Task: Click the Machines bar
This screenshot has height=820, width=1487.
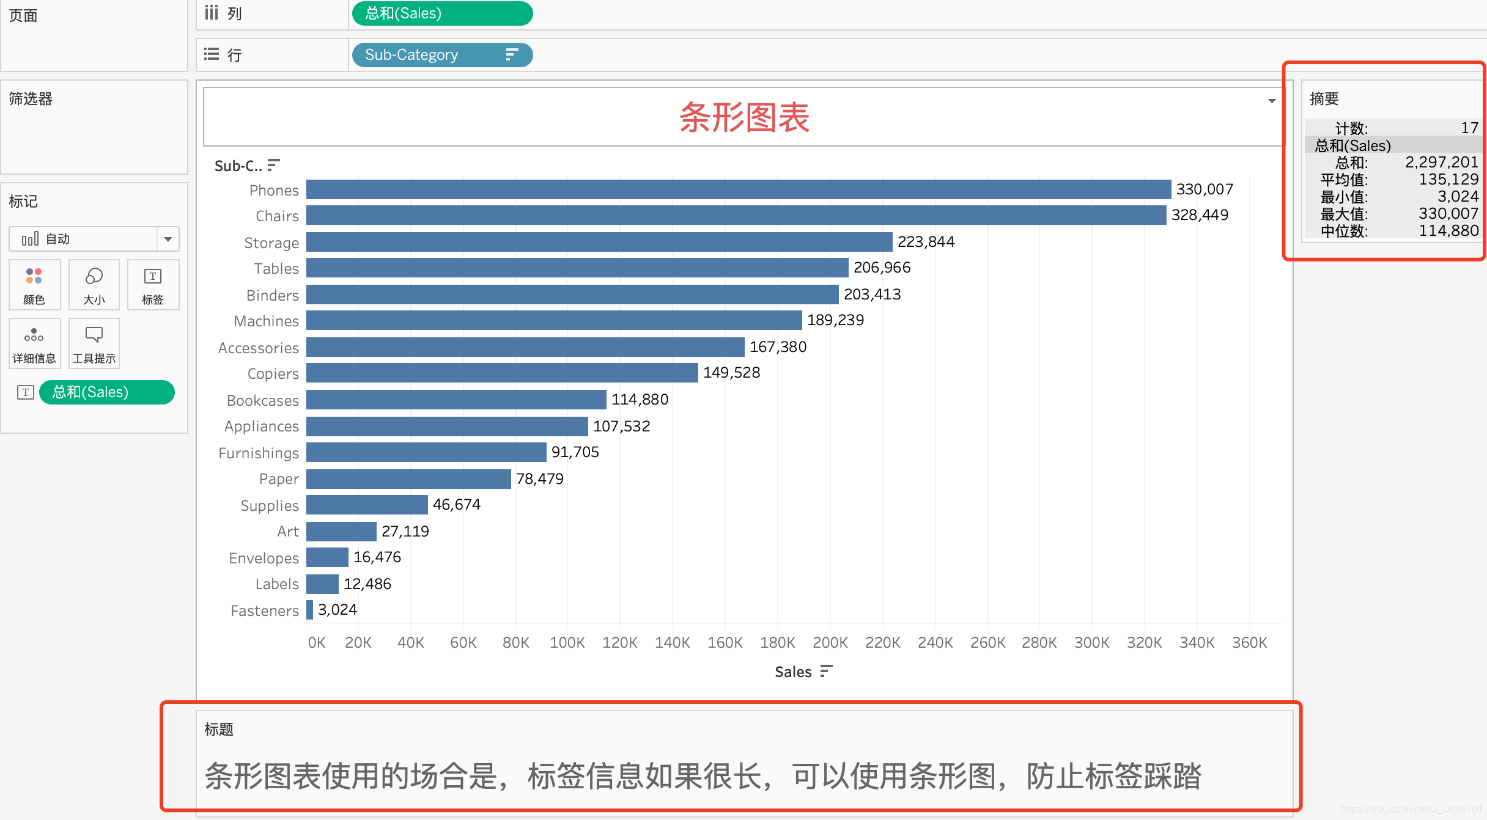Action: tap(554, 320)
